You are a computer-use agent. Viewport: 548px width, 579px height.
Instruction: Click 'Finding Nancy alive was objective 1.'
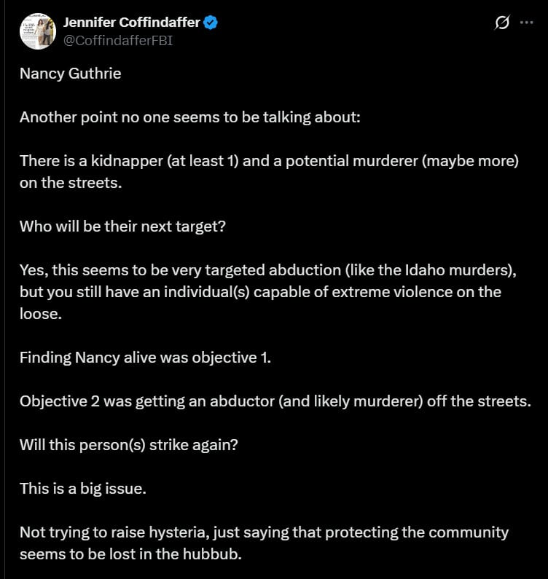click(x=145, y=358)
